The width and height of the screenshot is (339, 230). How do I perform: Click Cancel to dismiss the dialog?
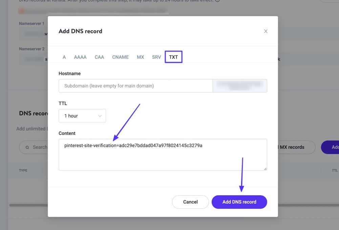click(x=190, y=202)
